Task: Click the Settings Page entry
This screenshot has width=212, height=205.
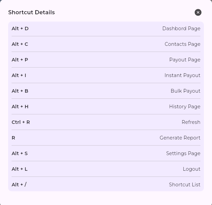Action: point(183,153)
